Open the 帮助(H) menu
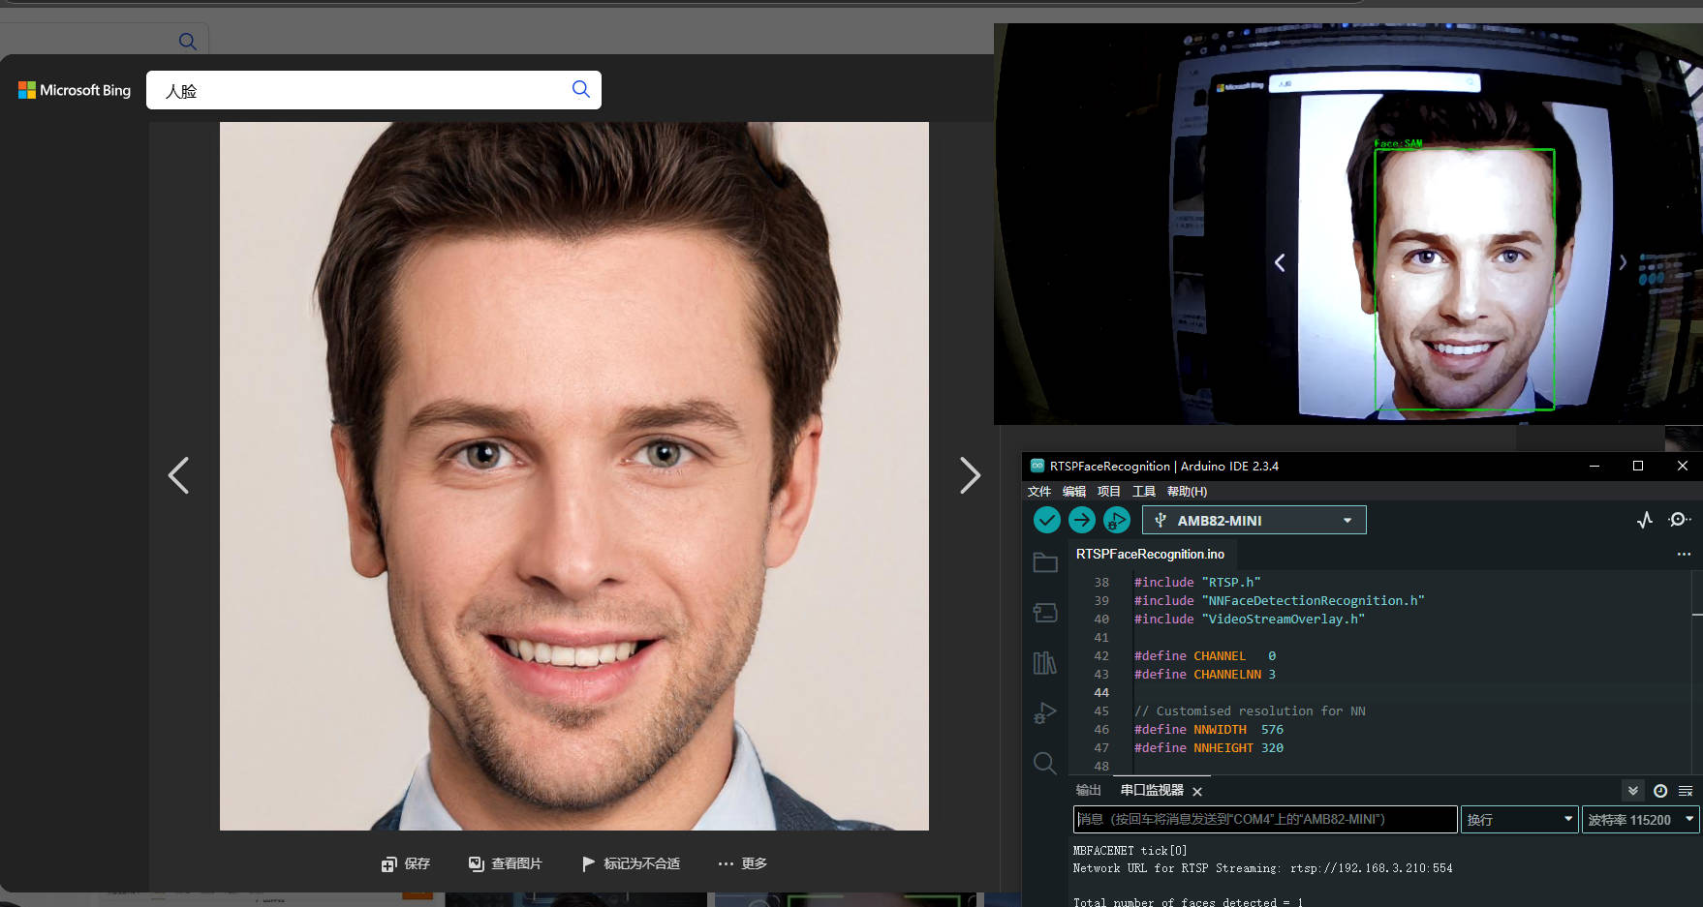Image resolution: width=1703 pixels, height=907 pixels. point(1188,492)
